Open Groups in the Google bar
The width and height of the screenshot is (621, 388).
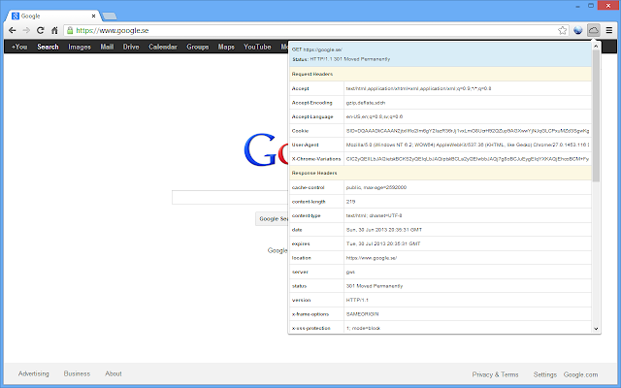point(198,47)
